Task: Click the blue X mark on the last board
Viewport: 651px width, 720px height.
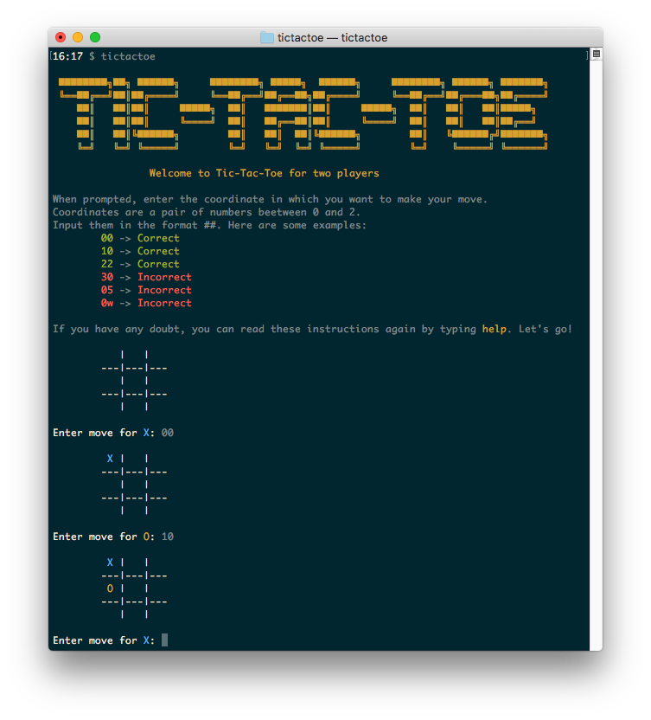Action: (110, 562)
